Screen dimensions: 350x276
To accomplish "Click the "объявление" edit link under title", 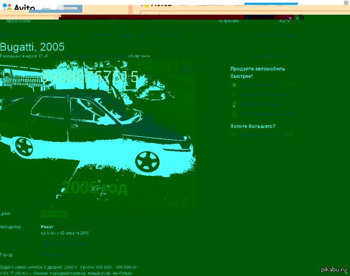I will (139, 56).
